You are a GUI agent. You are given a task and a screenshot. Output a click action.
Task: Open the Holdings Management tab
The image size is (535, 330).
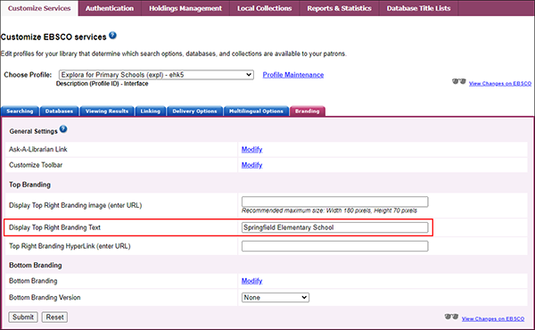(185, 8)
